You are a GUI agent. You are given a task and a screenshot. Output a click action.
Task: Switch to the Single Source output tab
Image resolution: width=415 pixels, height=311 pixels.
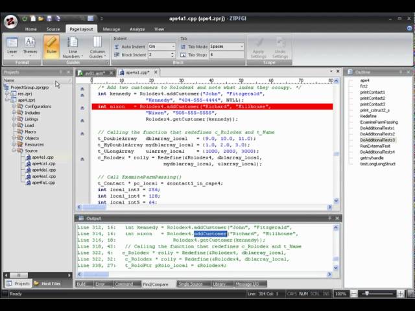click(193, 284)
